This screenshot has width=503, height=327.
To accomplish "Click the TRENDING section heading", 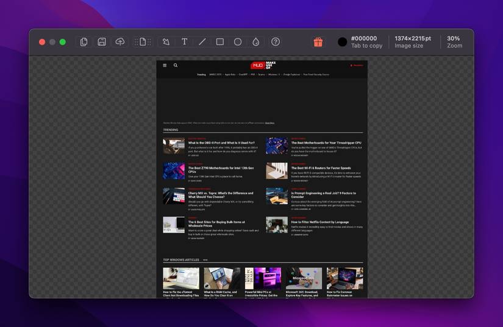I will tap(171, 130).
